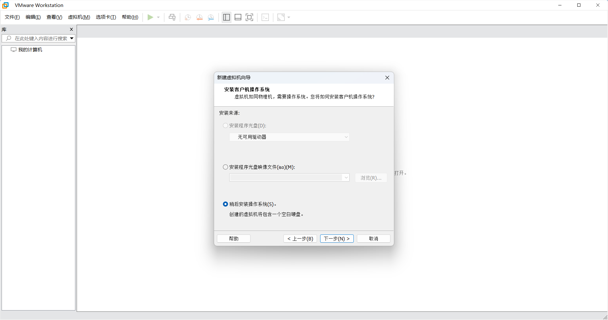Open the 无可用驱动器 drive dropdown
Viewport: 608px width, 320px height.
click(x=289, y=137)
